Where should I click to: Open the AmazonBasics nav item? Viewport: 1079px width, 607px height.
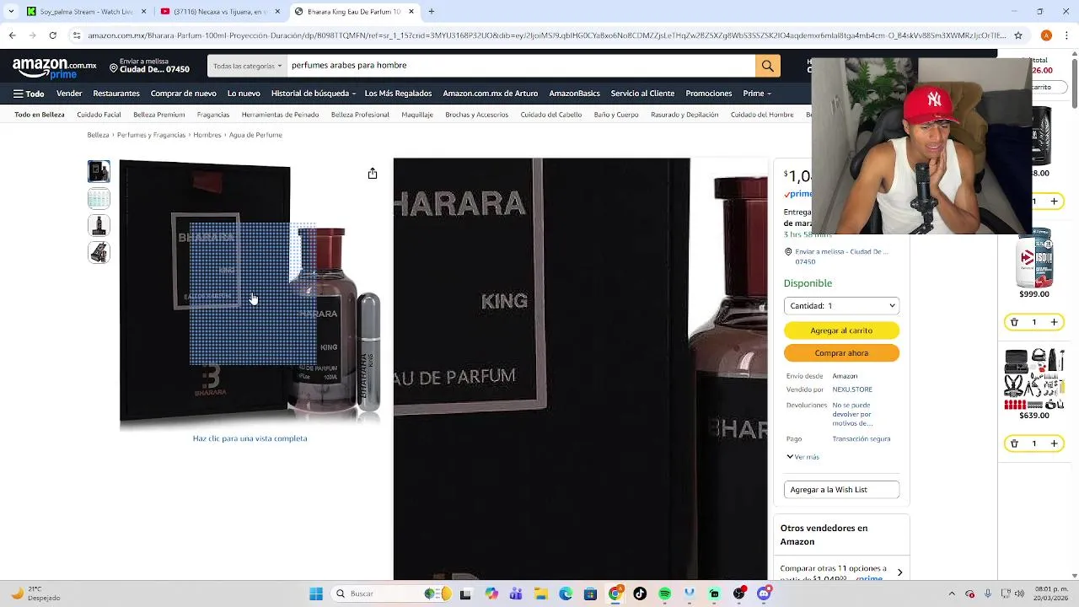click(x=574, y=94)
